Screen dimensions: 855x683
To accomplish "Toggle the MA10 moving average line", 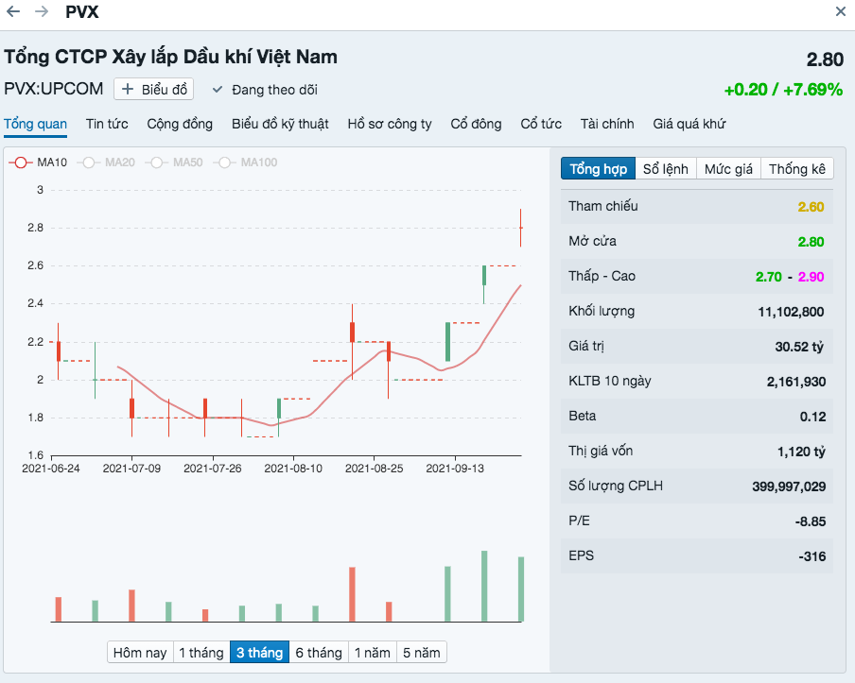I will (x=38, y=162).
